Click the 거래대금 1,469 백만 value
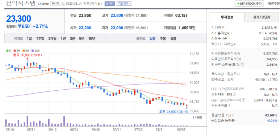 (x=187, y=28)
